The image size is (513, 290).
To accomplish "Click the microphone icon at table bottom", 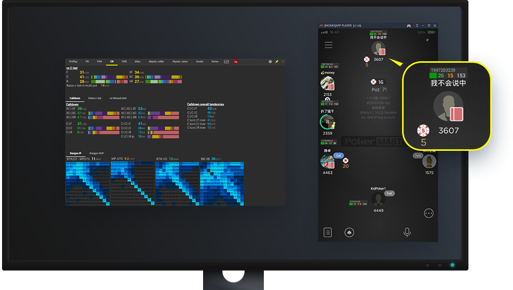I will (407, 232).
